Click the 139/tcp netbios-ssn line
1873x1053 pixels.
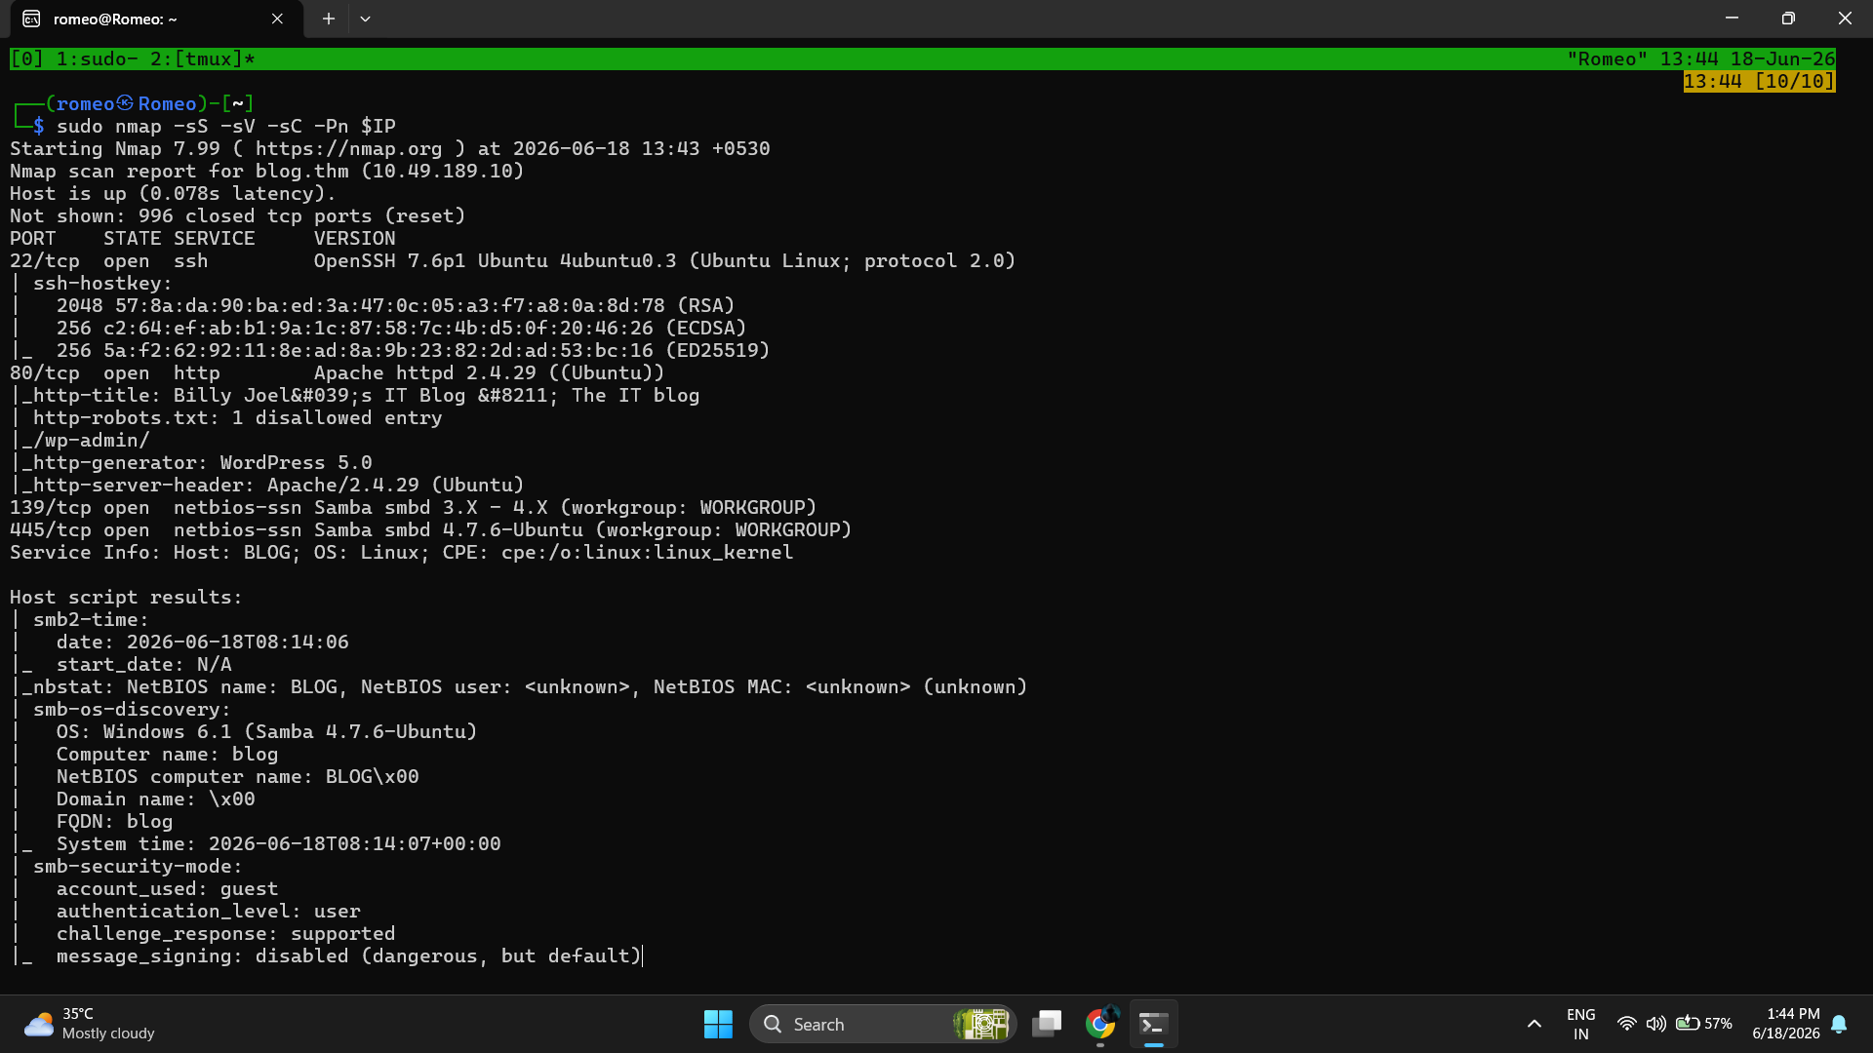point(414,508)
